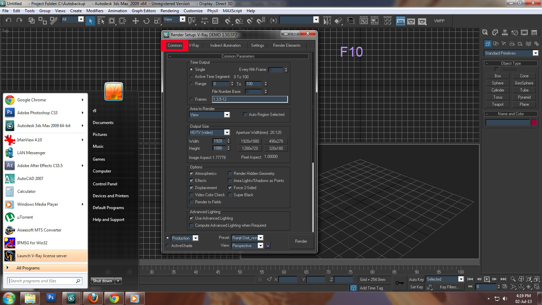Open the Indirect illumination tab
542x305 pixels.
pyautogui.click(x=225, y=45)
